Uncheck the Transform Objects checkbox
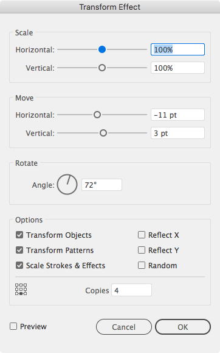This screenshot has height=353, width=220. coord(19,235)
